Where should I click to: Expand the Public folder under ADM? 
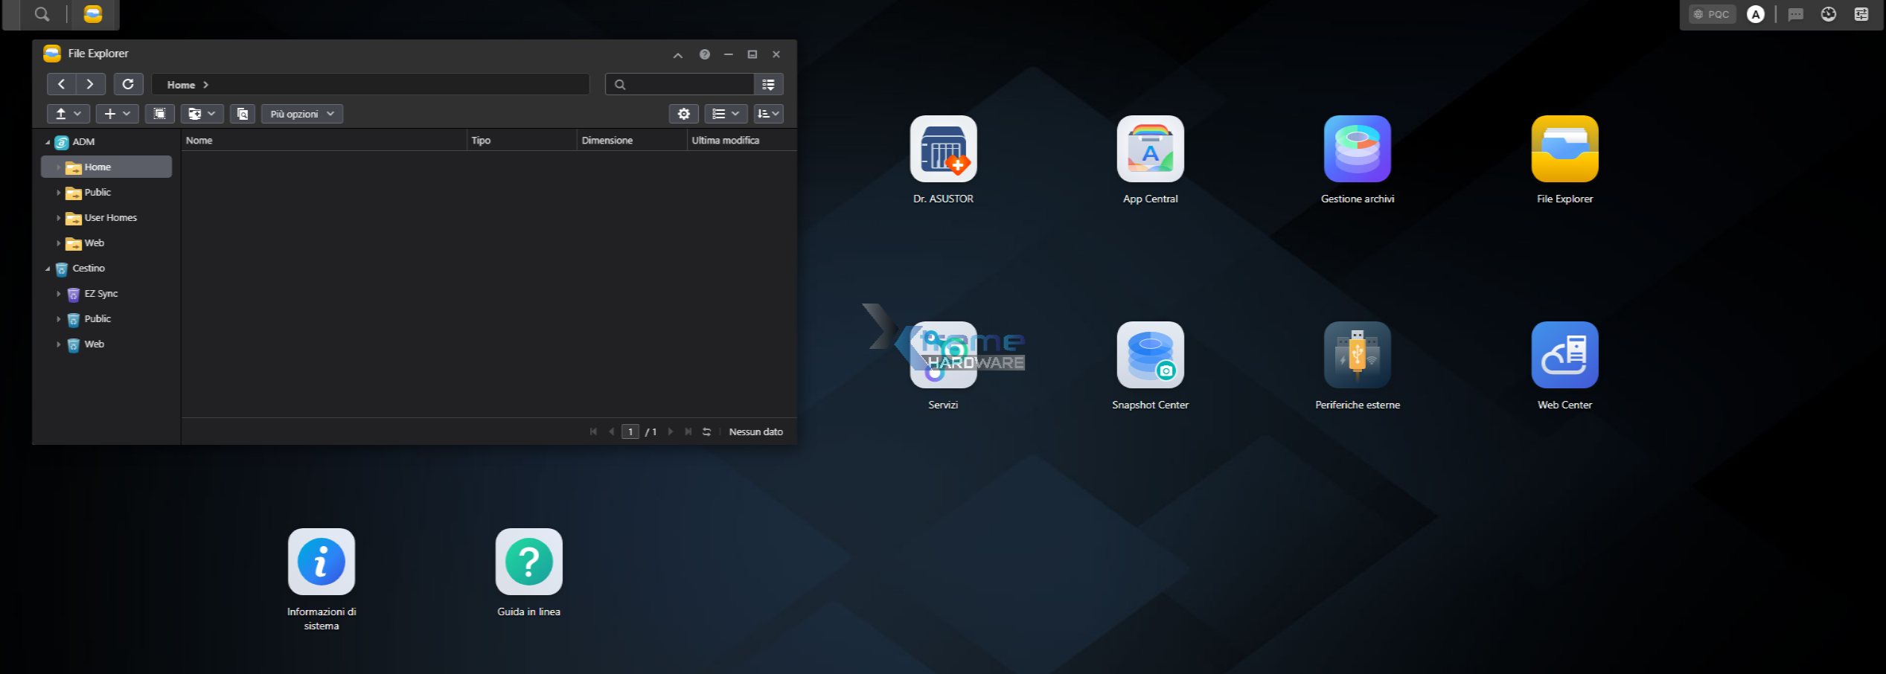(59, 193)
